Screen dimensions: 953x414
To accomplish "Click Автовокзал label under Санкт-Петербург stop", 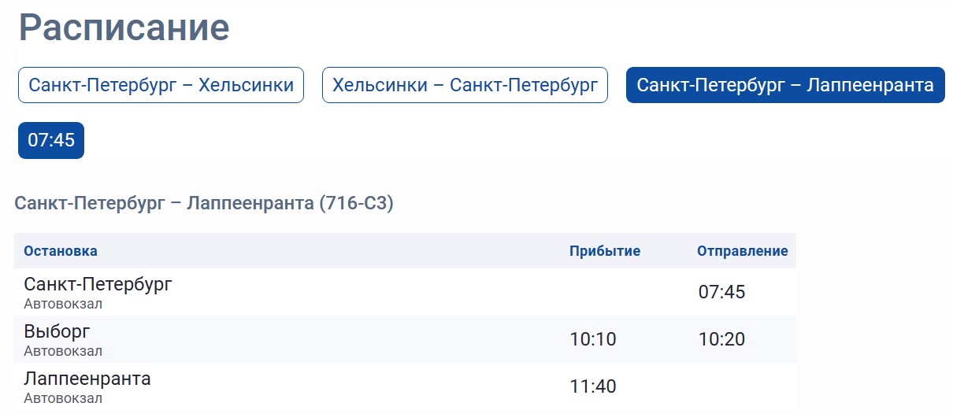I will click(x=63, y=304).
